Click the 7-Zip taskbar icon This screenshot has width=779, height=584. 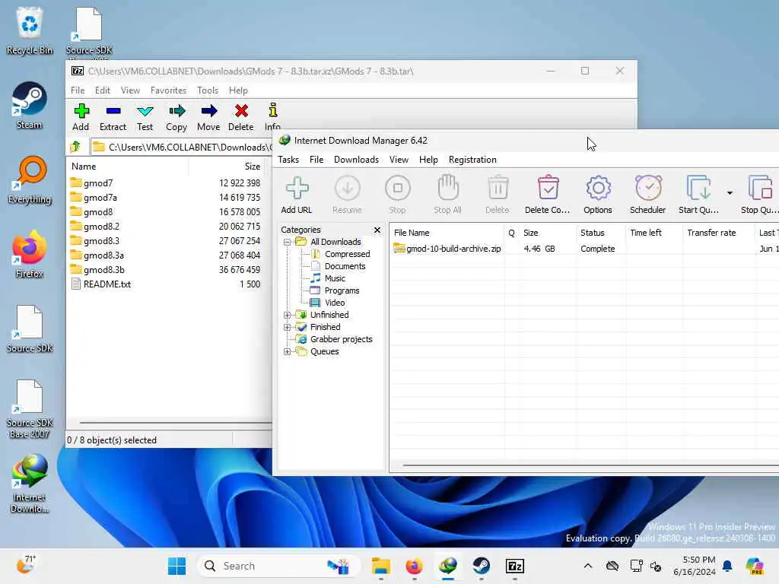(515, 566)
